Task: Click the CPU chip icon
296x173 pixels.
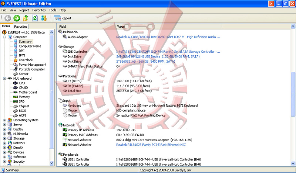Action: [16, 83]
